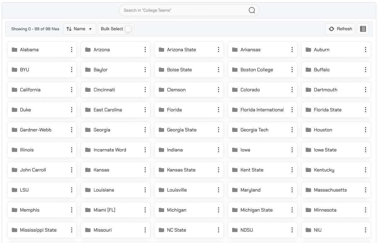
Task: Open the NC State folder
Action: pyautogui.click(x=189, y=230)
